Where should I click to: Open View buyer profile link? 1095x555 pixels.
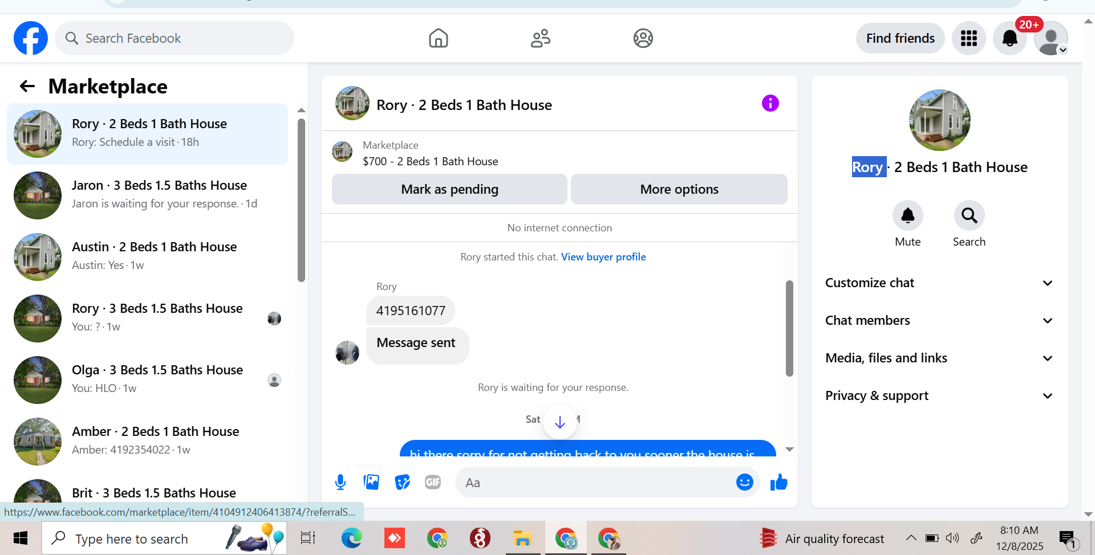603,257
